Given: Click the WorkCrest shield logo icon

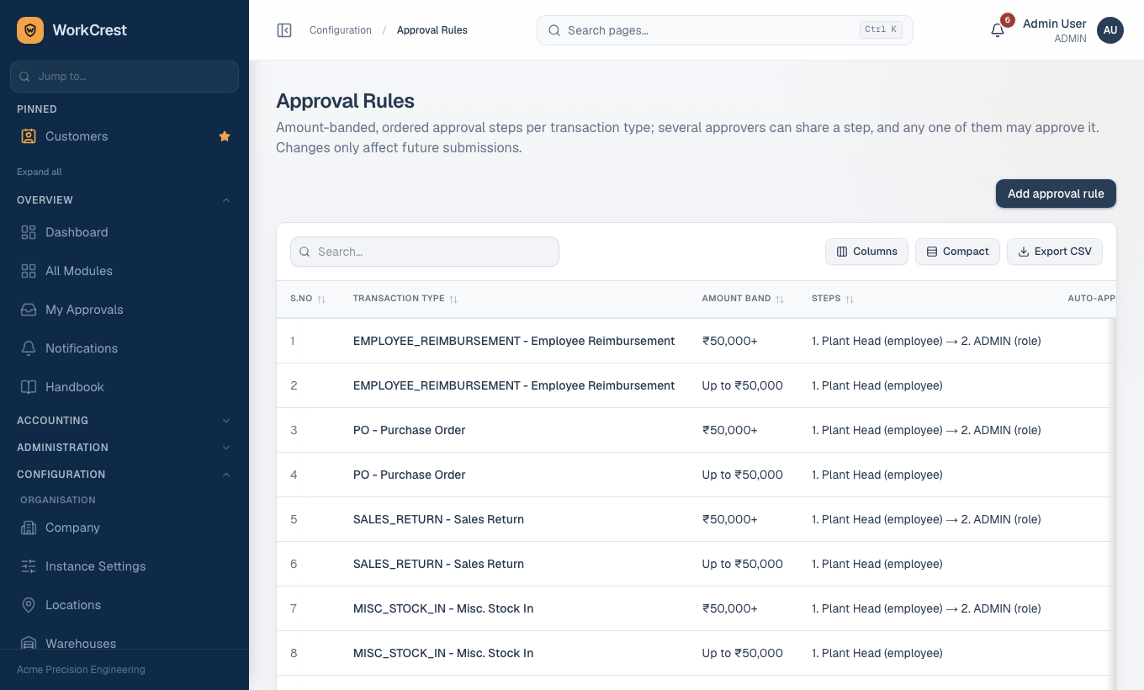Looking at the screenshot, I should pyautogui.click(x=30, y=30).
